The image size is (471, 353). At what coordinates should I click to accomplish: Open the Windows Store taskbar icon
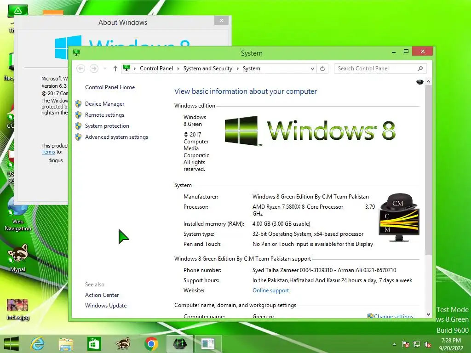point(94,344)
